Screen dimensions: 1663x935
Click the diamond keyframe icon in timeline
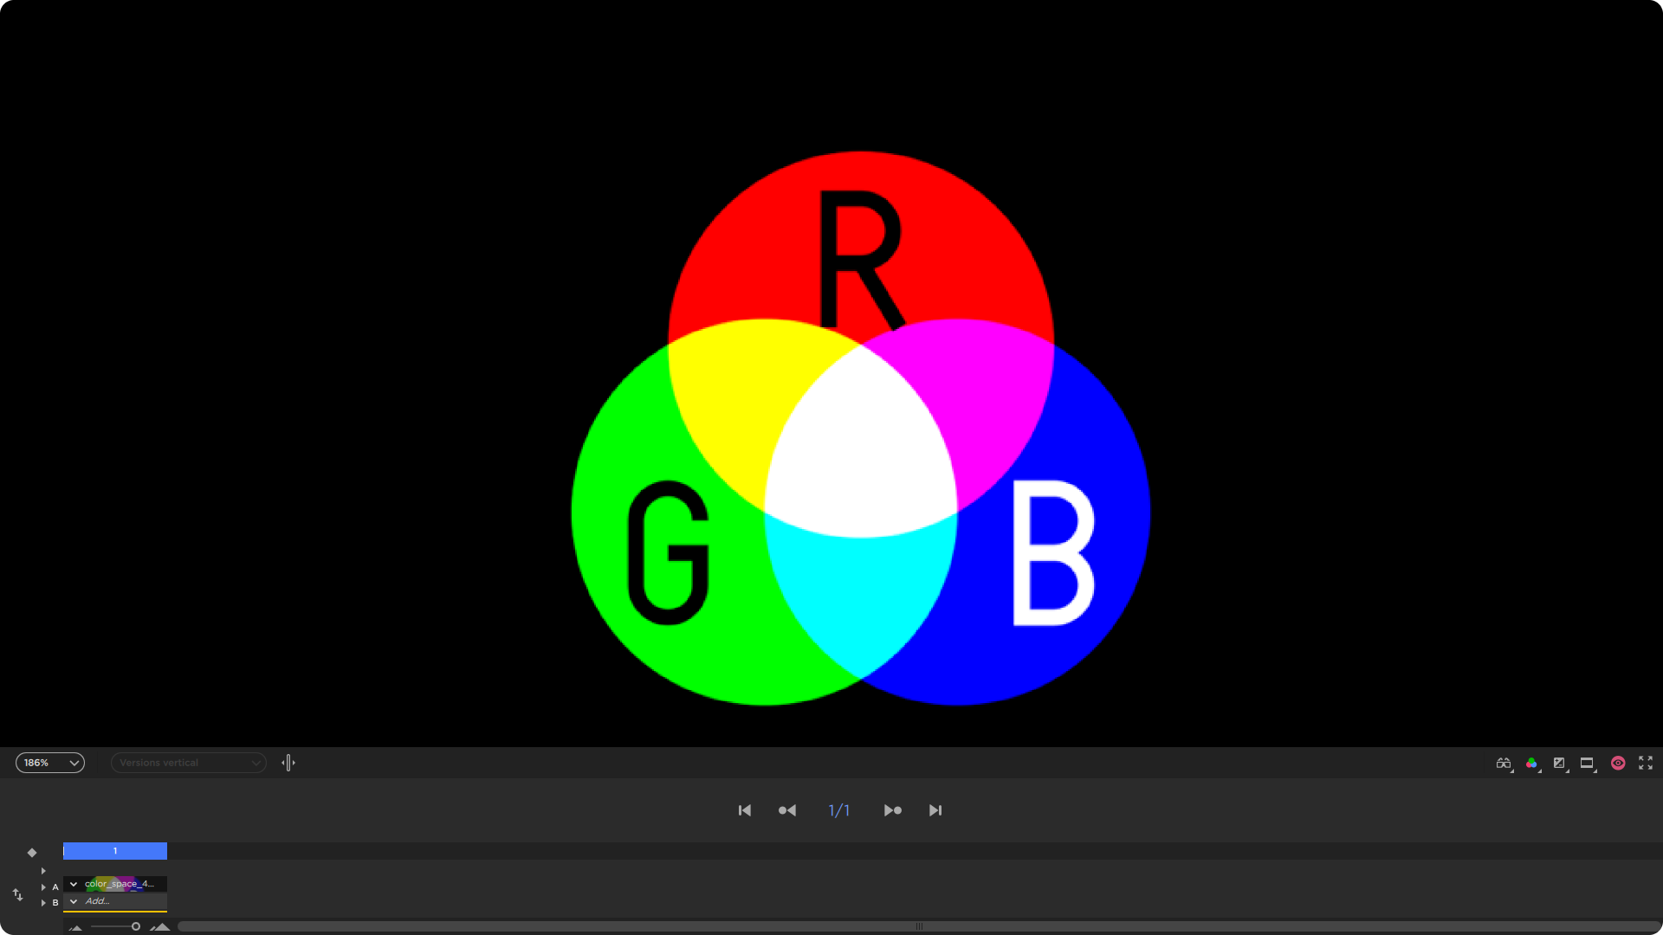(32, 853)
